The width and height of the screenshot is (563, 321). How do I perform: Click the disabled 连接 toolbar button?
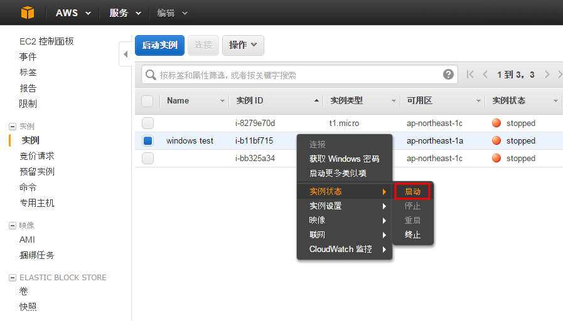(x=203, y=45)
